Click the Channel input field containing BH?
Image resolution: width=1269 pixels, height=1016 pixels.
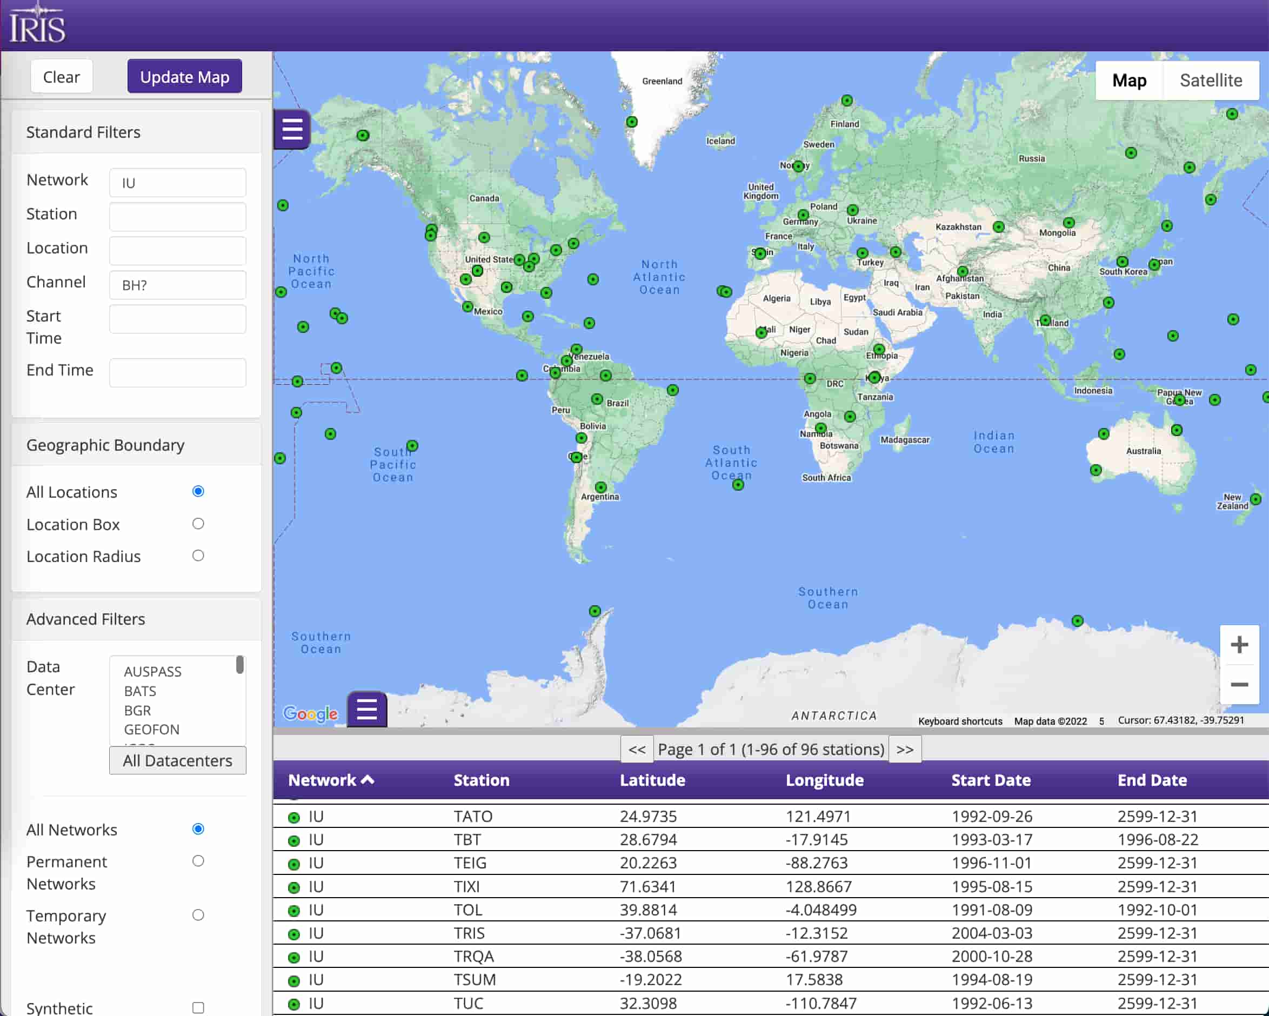[x=177, y=285]
